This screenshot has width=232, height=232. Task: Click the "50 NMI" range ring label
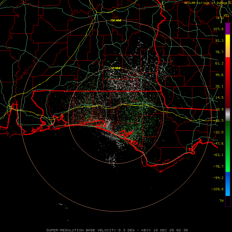tap(116, 68)
